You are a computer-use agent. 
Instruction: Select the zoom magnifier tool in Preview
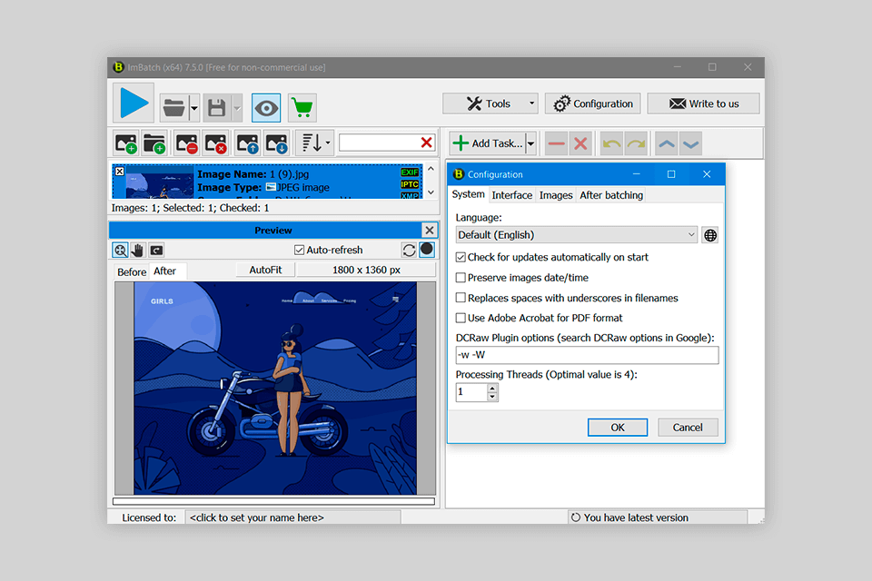point(121,251)
